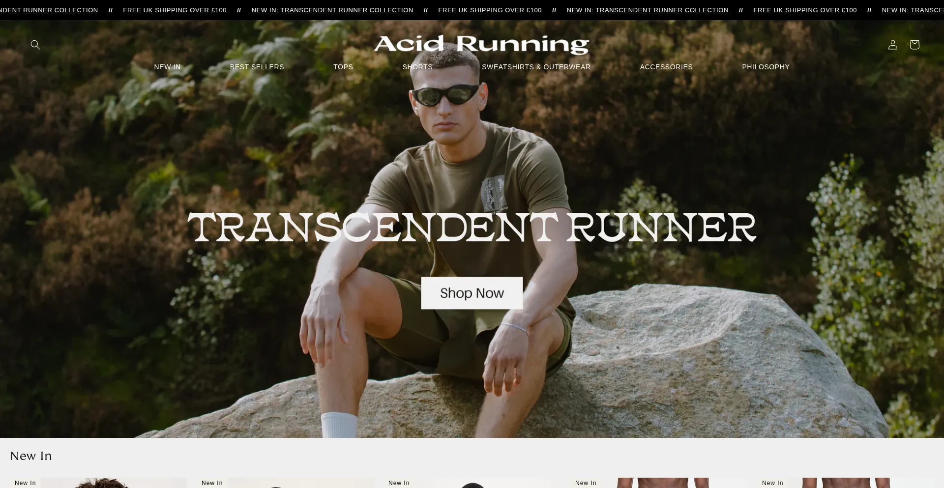Viewport: 944px width, 488px height.
Task: Open the account login icon
Action: [893, 45]
